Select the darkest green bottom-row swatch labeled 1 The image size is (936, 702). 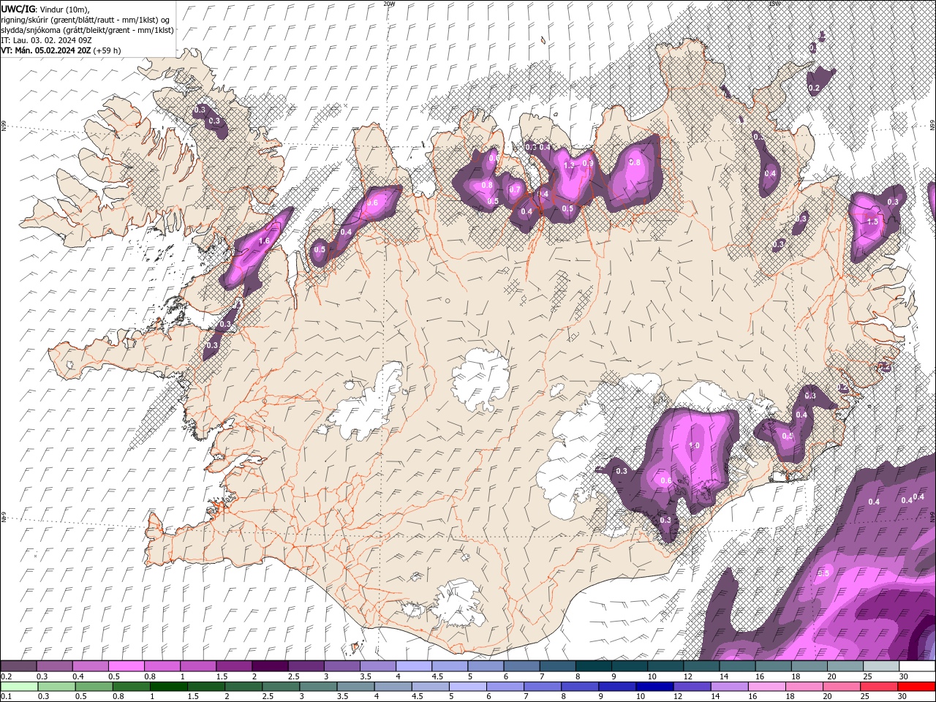coord(168,687)
